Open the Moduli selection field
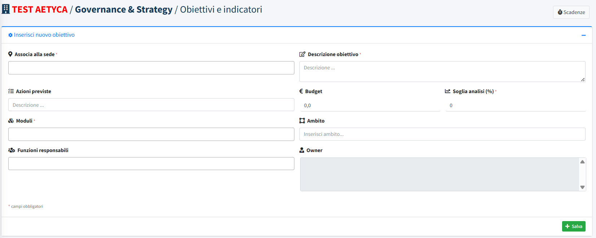 (151, 134)
